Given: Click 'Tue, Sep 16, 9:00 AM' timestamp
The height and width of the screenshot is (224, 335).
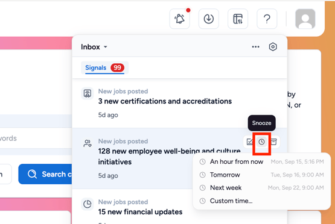Looking at the screenshot, I should pos(297,175).
